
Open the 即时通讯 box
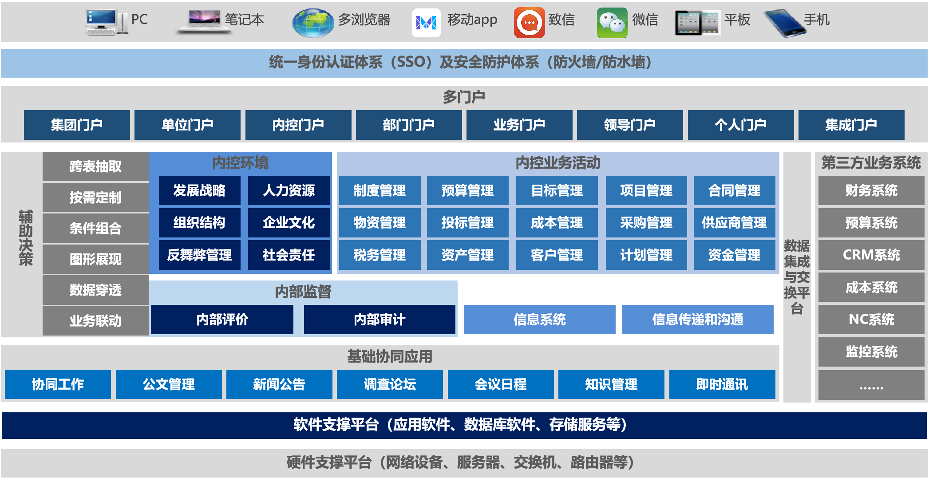(x=723, y=384)
